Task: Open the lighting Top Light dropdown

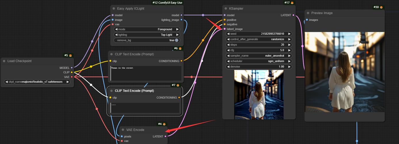Action: 147,35
